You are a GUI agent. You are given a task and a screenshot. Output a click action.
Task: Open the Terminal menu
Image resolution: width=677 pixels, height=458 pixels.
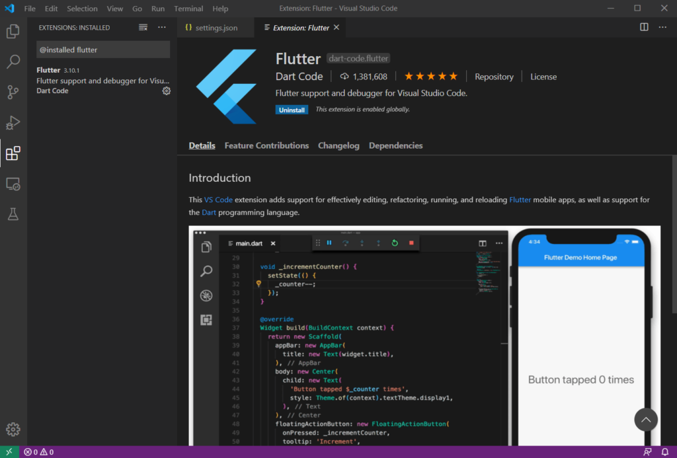point(188,8)
